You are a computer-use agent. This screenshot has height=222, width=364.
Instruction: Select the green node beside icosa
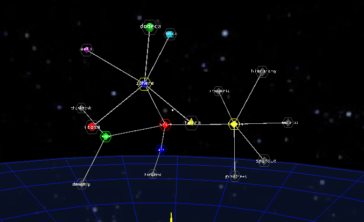coord(106,137)
